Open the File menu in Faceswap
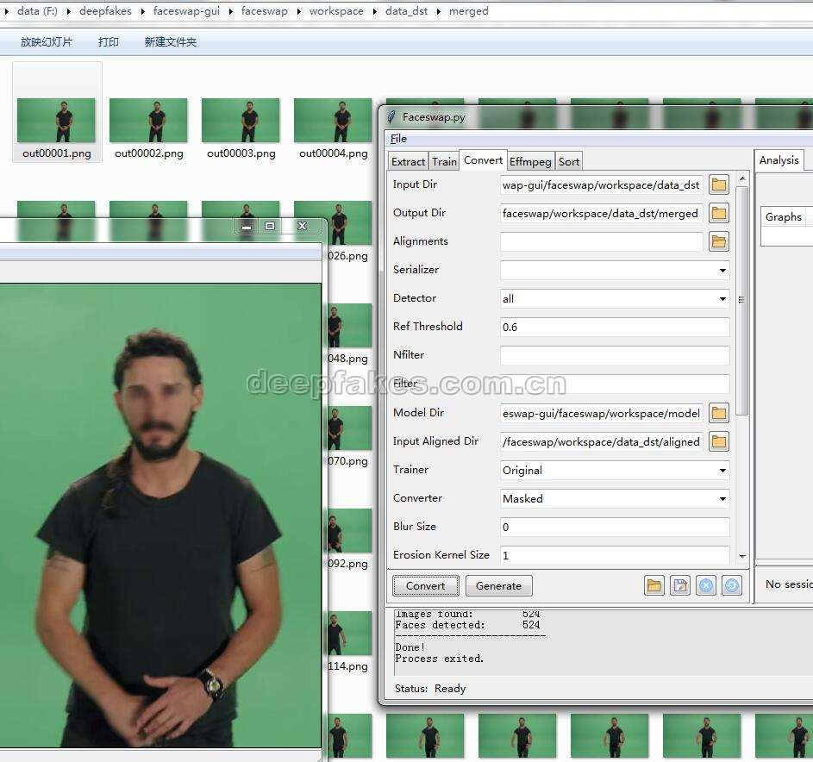Screen dimensions: 813x762 398,138
